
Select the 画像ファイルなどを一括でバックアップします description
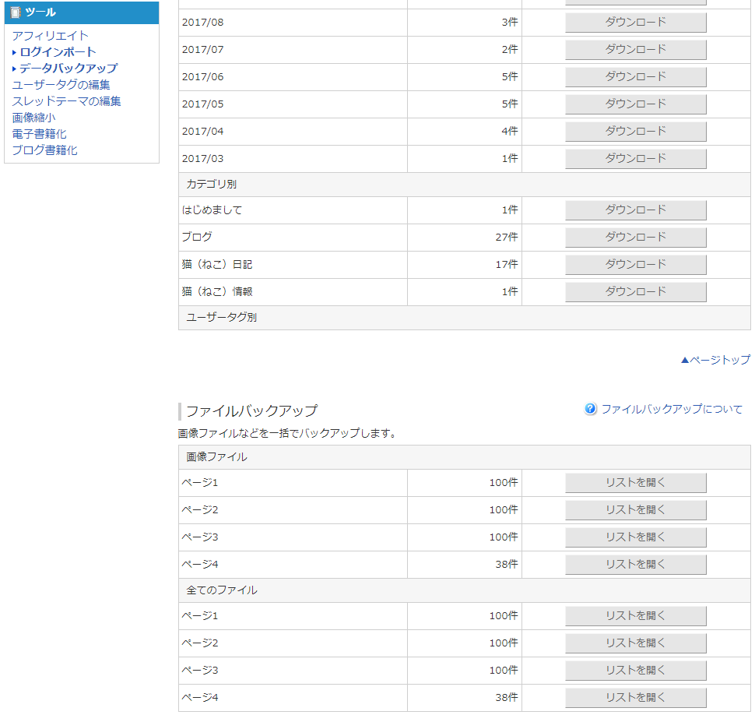[287, 434]
